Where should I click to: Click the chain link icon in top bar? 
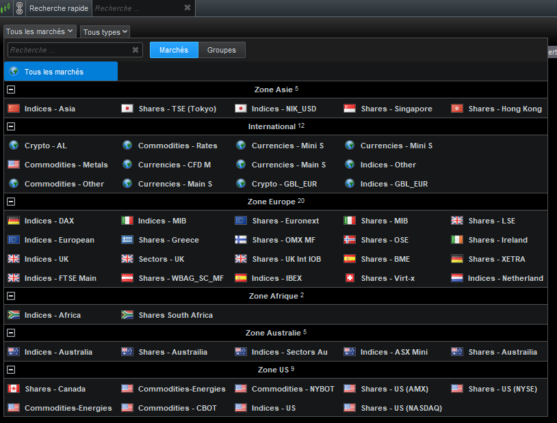pos(20,8)
